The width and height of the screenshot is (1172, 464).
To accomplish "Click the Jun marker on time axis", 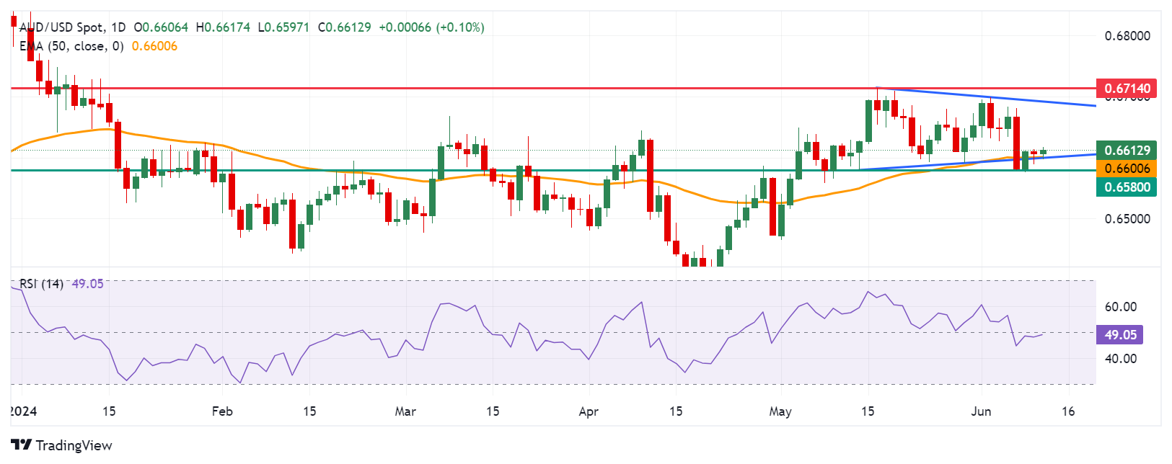I will 981,411.
